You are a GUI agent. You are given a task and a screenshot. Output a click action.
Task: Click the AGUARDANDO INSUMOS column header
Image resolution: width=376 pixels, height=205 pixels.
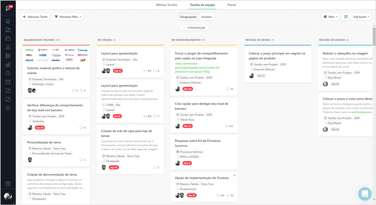[42, 40]
